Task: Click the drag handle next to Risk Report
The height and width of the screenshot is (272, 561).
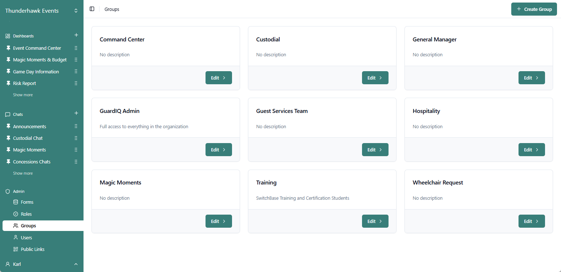Action: pyautogui.click(x=76, y=83)
